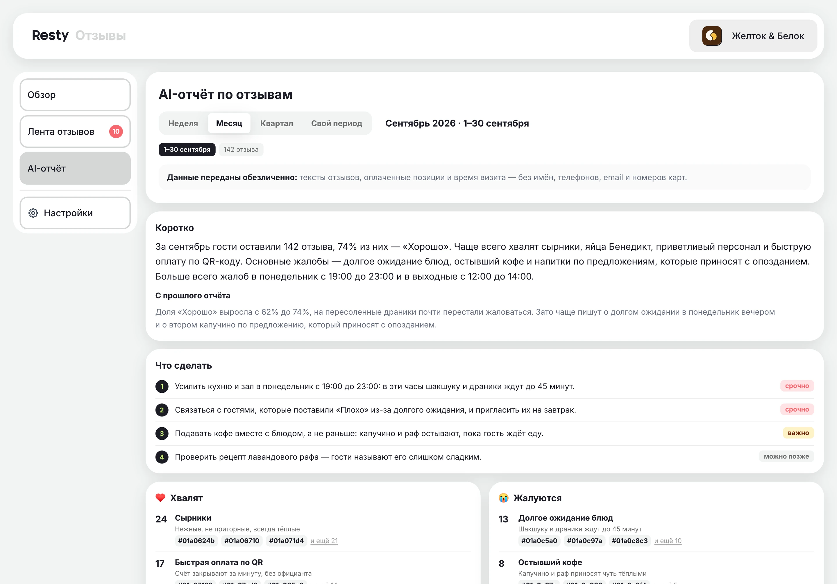This screenshot has width=837, height=584.
Task: Open Лента отзывов in the sidebar
Action: tap(75, 131)
